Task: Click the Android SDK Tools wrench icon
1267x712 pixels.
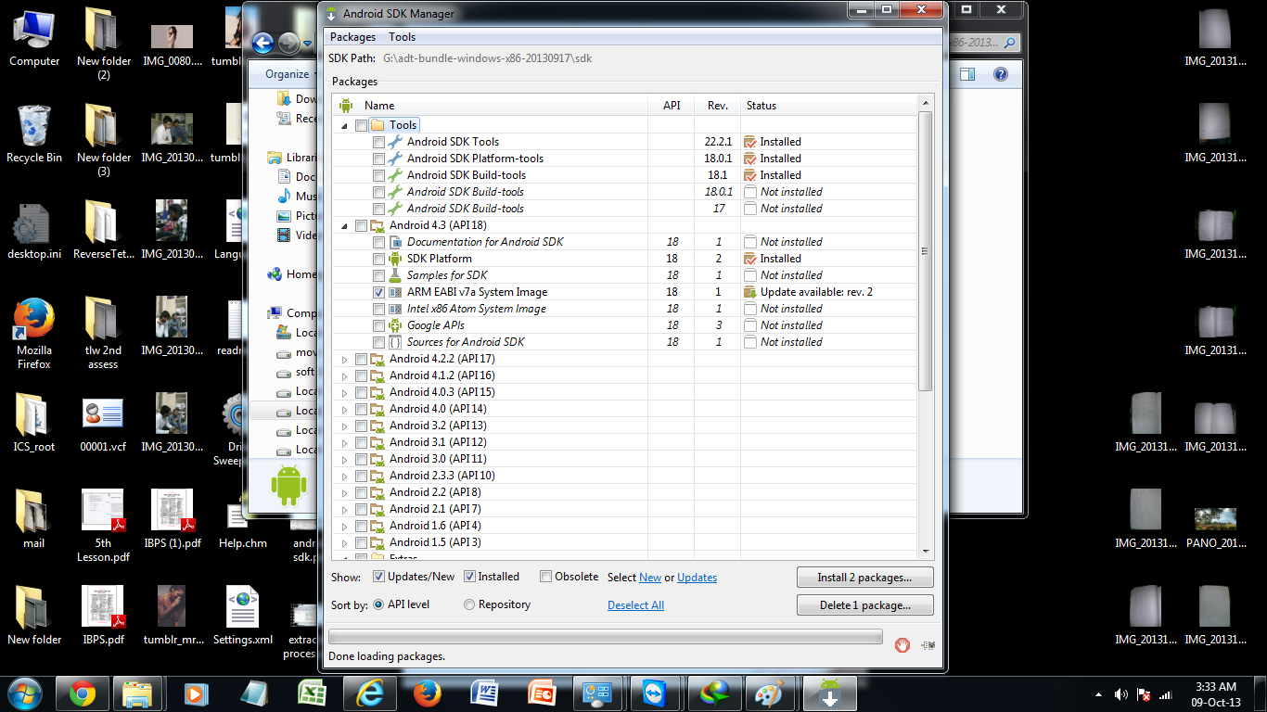Action: click(395, 142)
